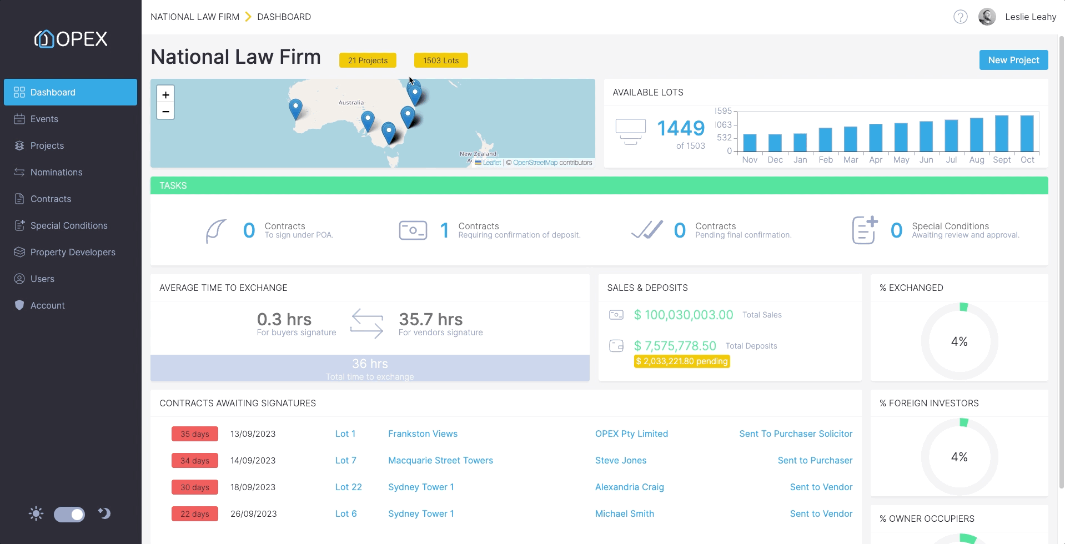
Task: Click the 36 hrs total time bar
Action: coord(370,368)
